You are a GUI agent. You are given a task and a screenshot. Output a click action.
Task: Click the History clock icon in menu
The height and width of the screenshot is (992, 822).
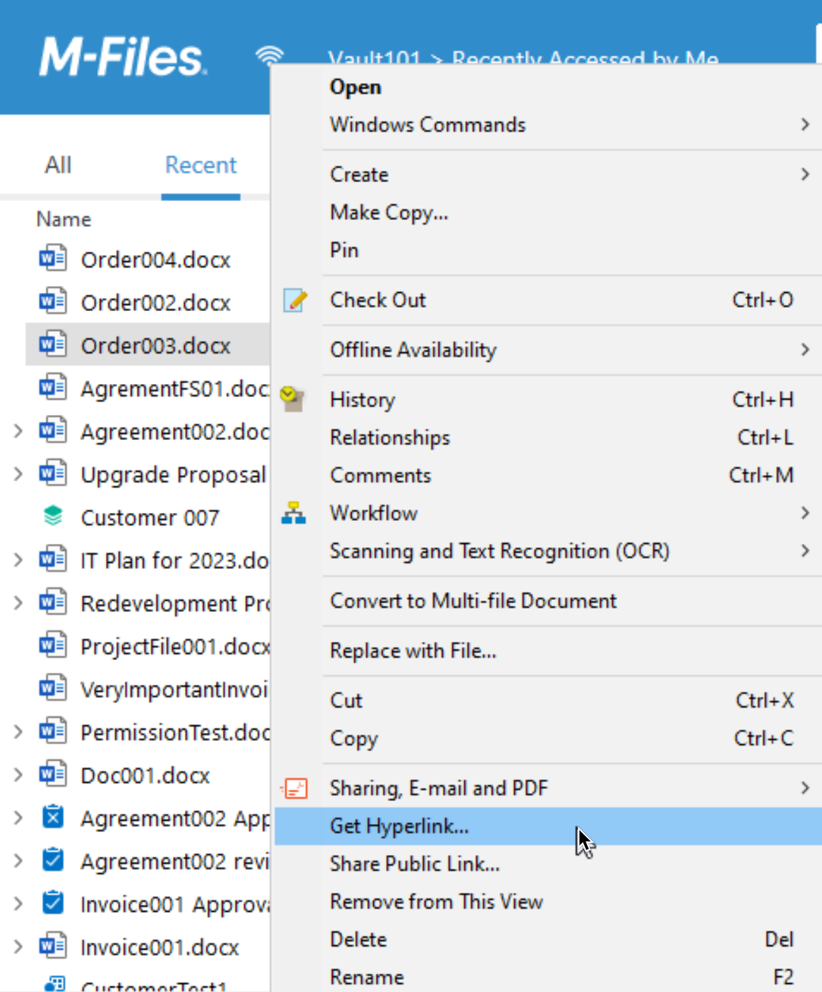pos(292,399)
